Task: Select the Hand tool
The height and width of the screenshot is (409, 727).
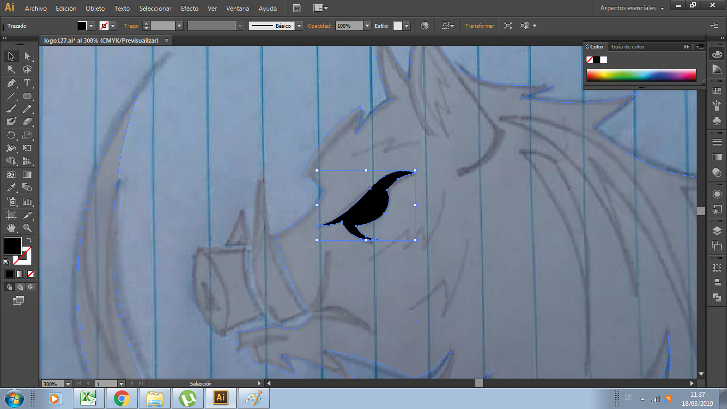Action: (11, 228)
